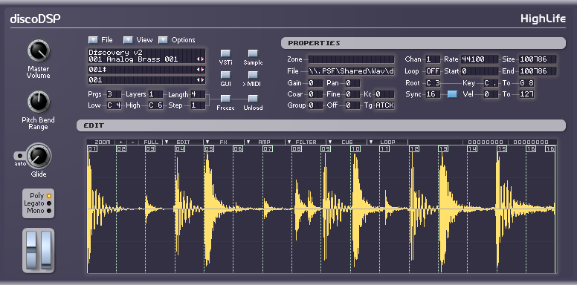
Task: Select Poly voice mode
Action: [49, 196]
